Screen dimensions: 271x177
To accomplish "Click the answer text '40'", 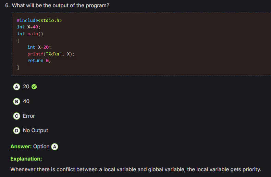I will tap(26, 101).
